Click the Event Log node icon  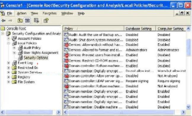click(x=14, y=63)
